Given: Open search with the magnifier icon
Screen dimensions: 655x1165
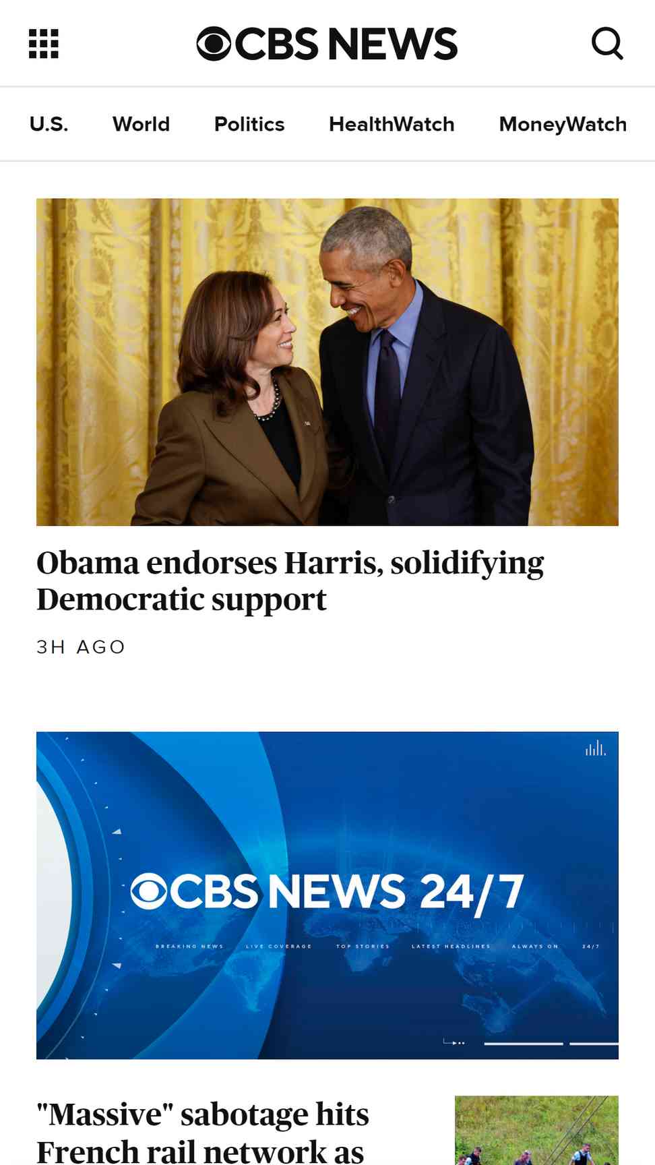Looking at the screenshot, I should [x=607, y=44].
